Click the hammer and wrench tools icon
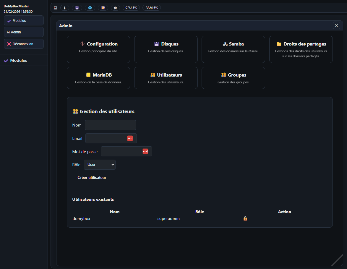This screenshot has height=269, width=347. [115, 8]
